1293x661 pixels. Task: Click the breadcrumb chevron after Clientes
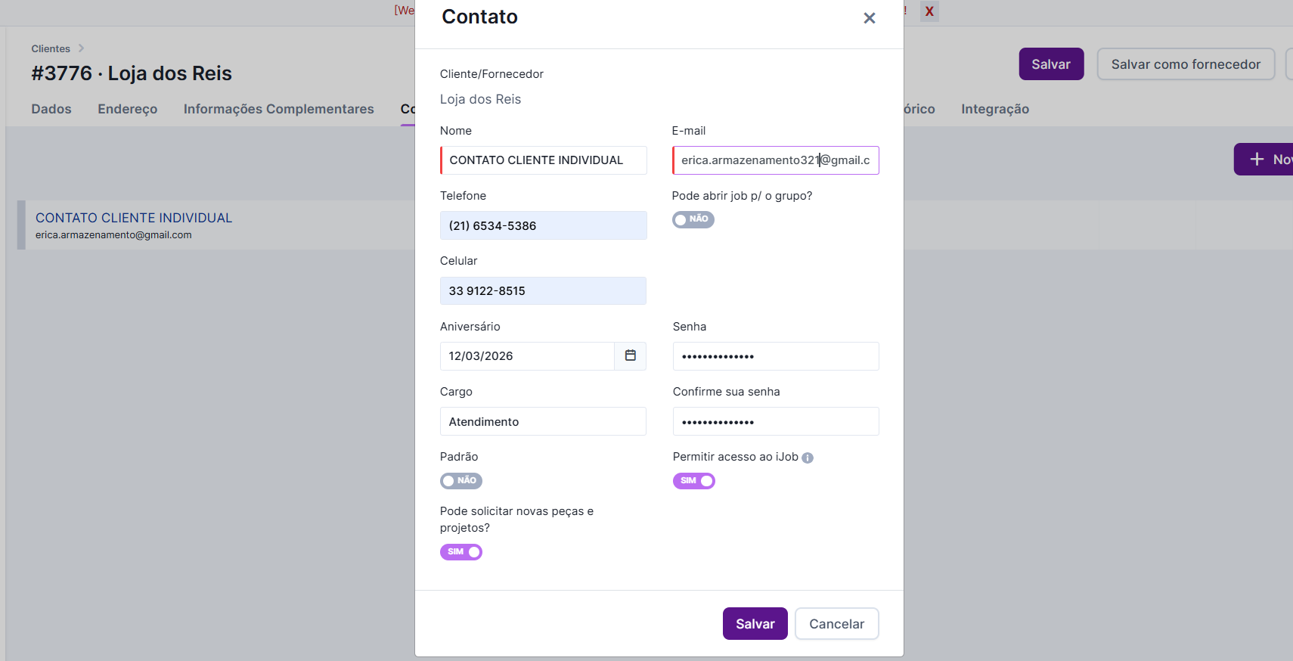[x=81, y=48]
